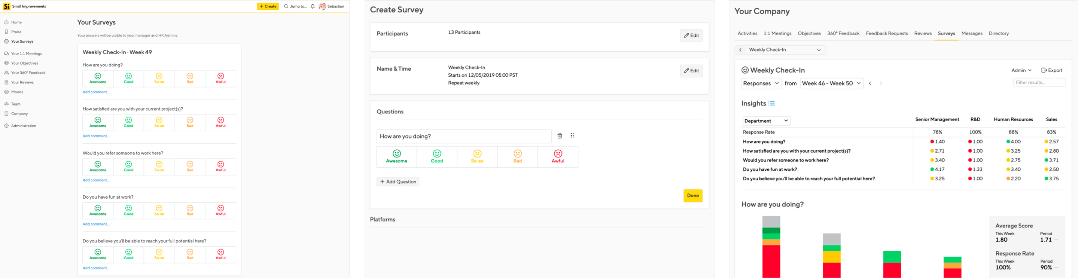Choose Awful for 'Would you refer someone'
Image resolution: width=1078 pixels, height=278 pixels.
point(220,167)
